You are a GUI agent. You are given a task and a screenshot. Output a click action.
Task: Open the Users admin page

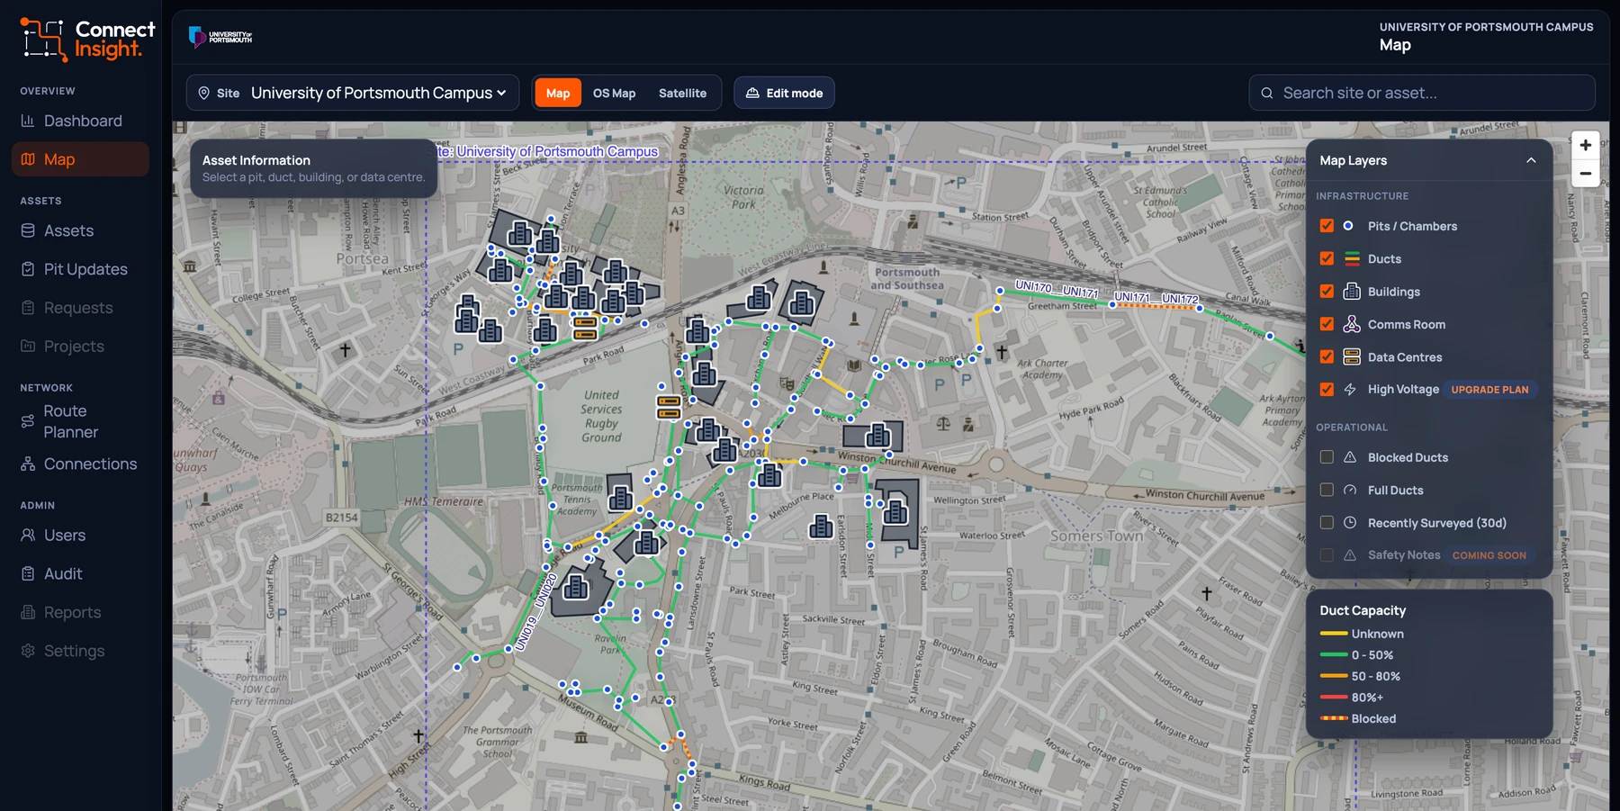click(x=80, y=535)
